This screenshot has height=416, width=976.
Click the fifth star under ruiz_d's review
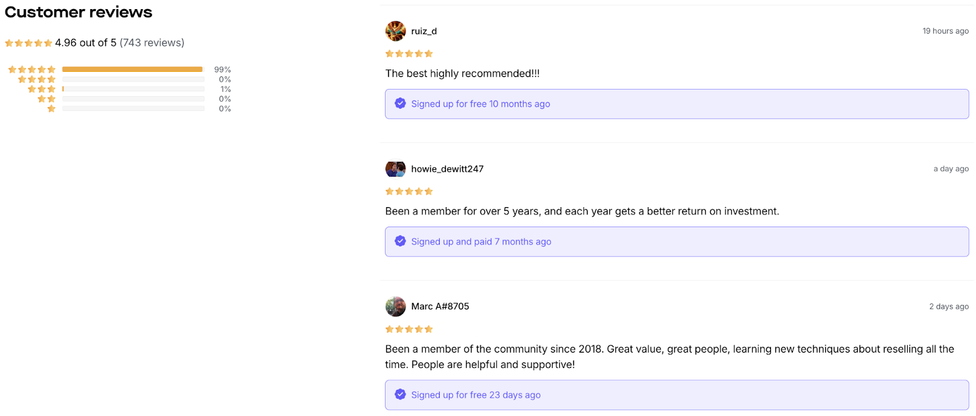click(x=429, y=53)
